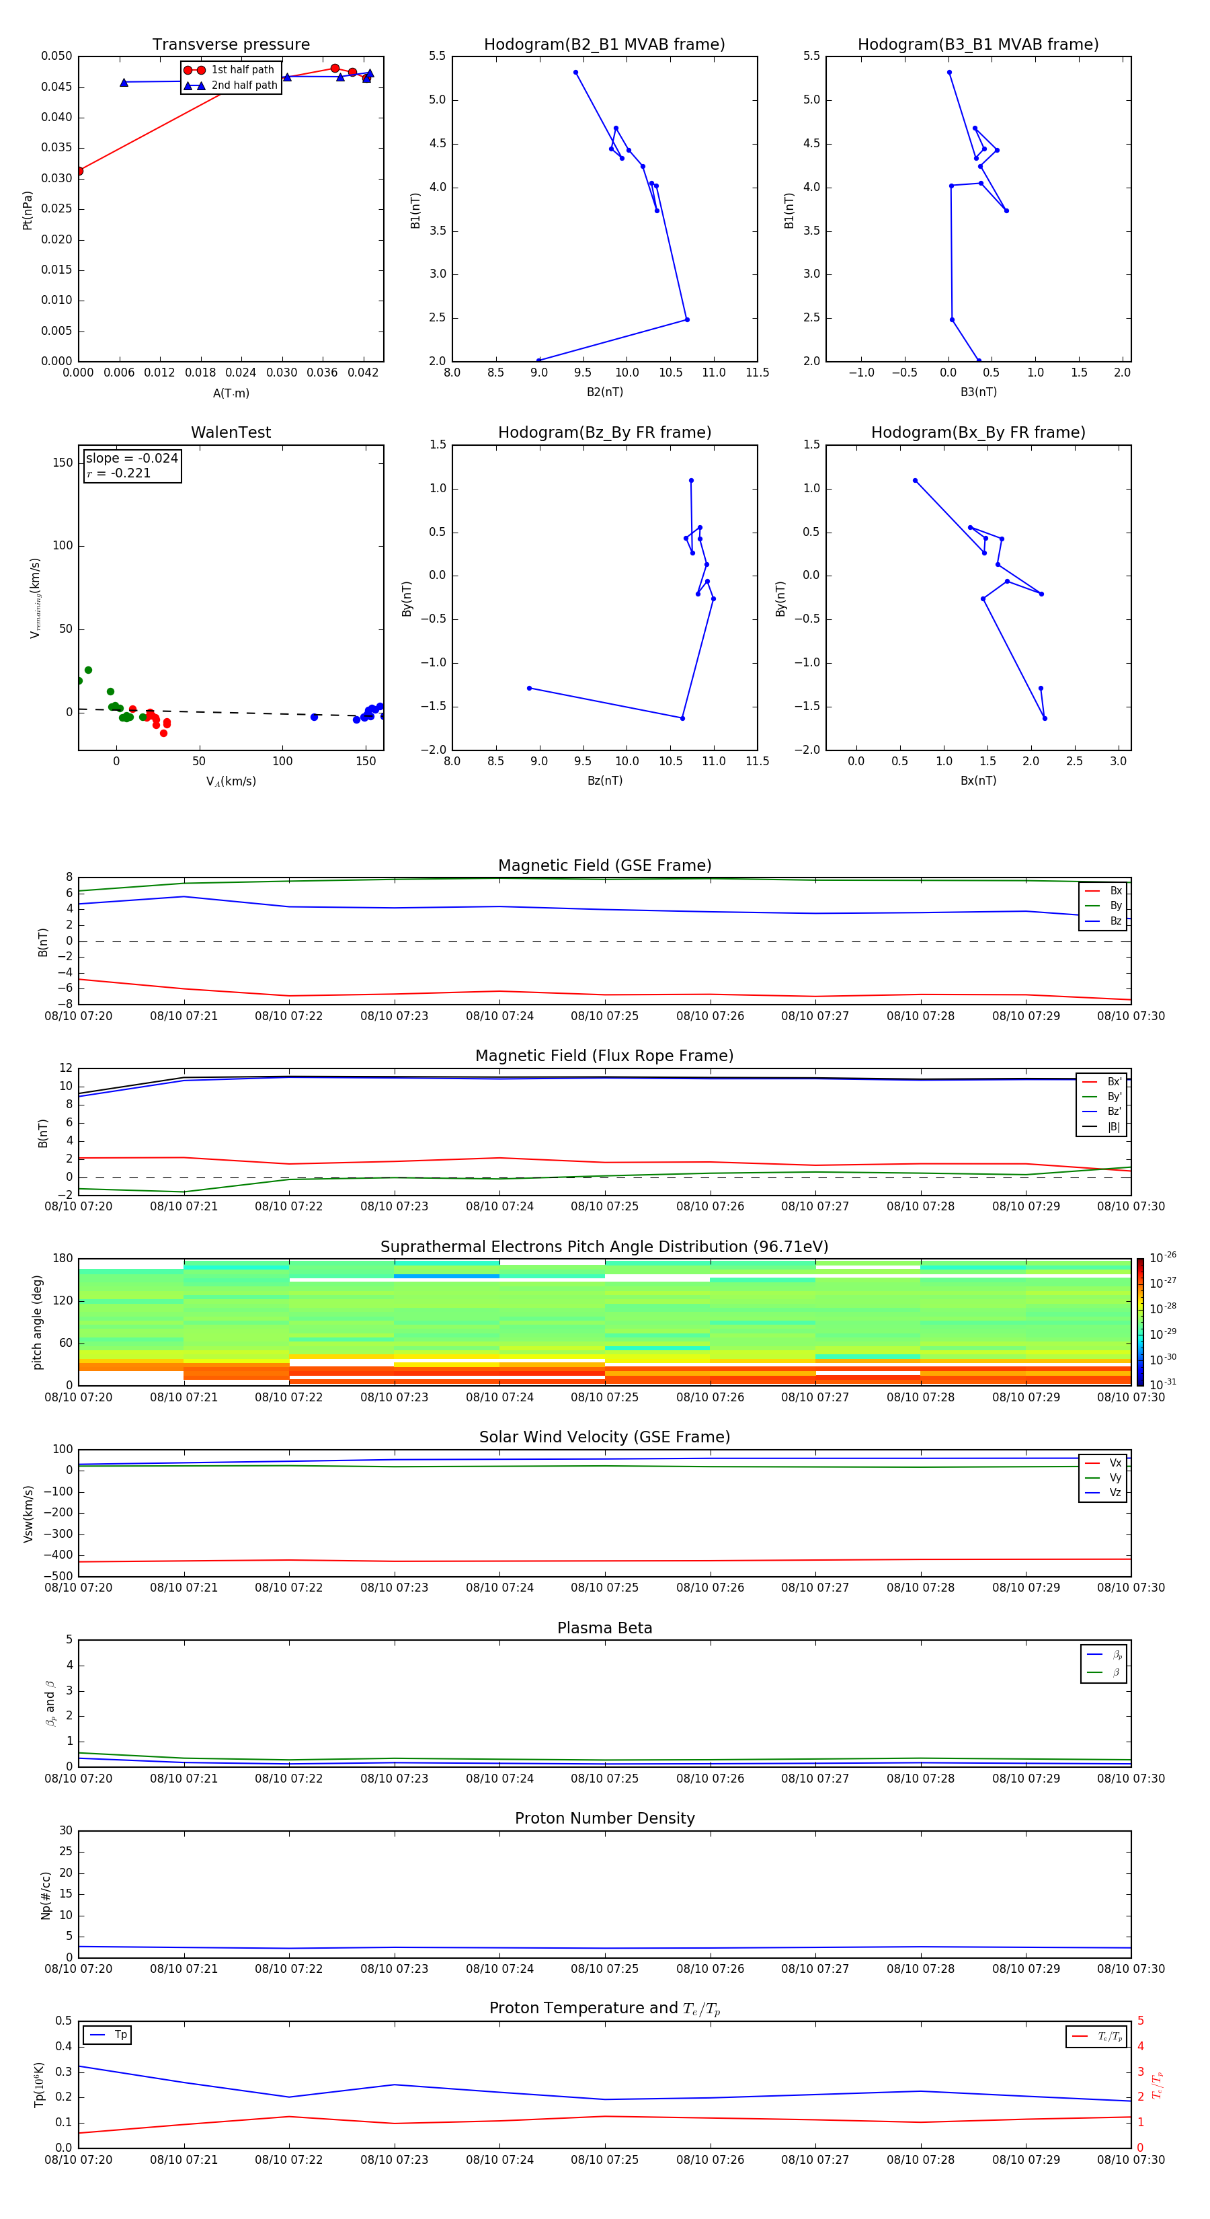The image size is (1210, 2219).
Task: Click the '|B|' legend entry in flux rope plot
Action: click(x=1102, y=1127)
